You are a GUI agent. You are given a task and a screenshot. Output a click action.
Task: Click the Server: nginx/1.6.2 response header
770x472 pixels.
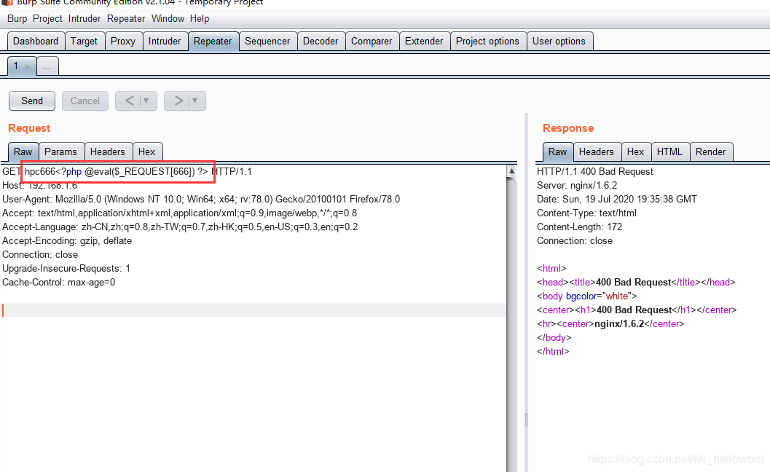(x=577, y=186)
